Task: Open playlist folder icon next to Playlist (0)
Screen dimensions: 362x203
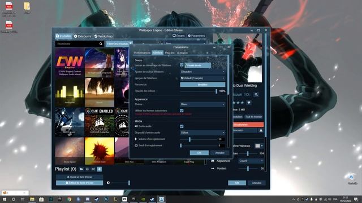Action: tap(81, 169)
